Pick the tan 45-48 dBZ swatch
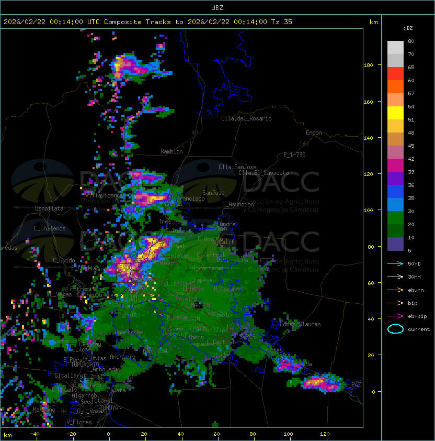The image size is (435, 441). click(395, 139)
